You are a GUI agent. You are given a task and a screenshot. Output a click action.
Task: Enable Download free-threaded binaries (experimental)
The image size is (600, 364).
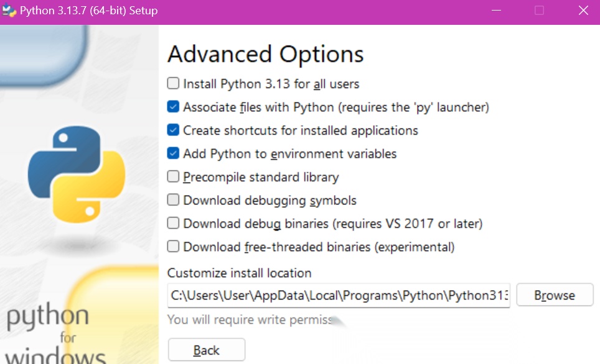coord(173,247)
